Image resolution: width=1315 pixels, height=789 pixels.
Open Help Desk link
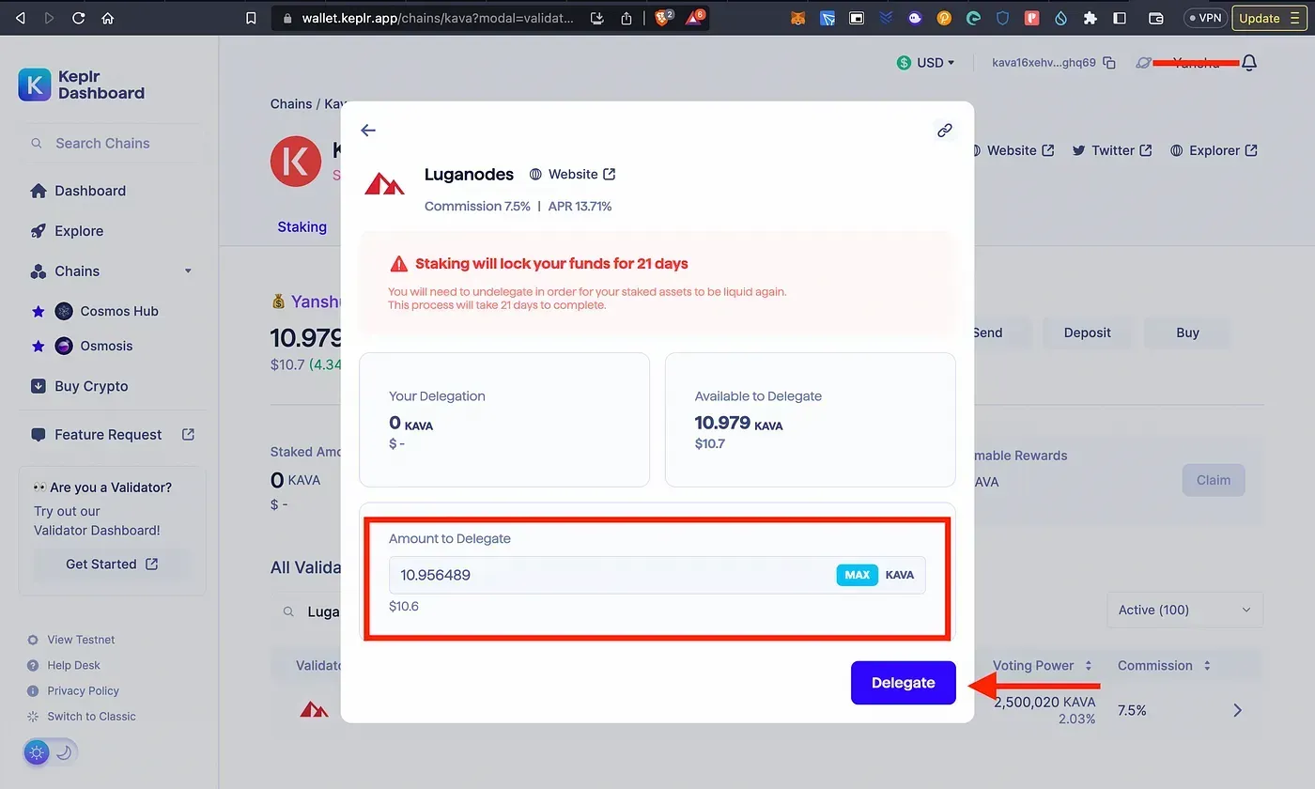[x=64, y=665]
